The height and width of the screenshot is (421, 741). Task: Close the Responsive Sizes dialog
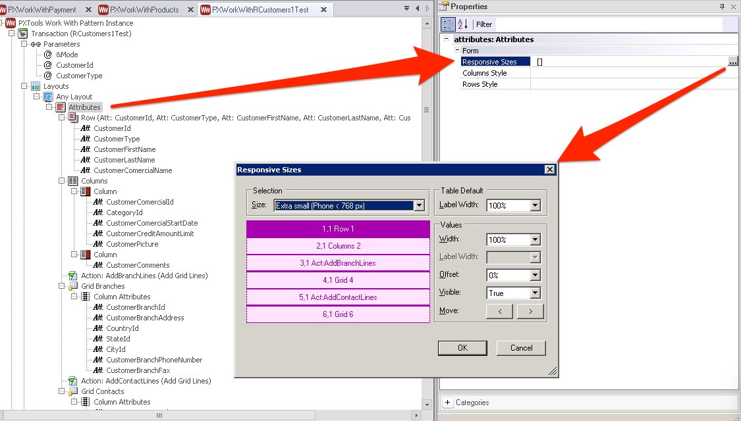(x=549, y=170)
